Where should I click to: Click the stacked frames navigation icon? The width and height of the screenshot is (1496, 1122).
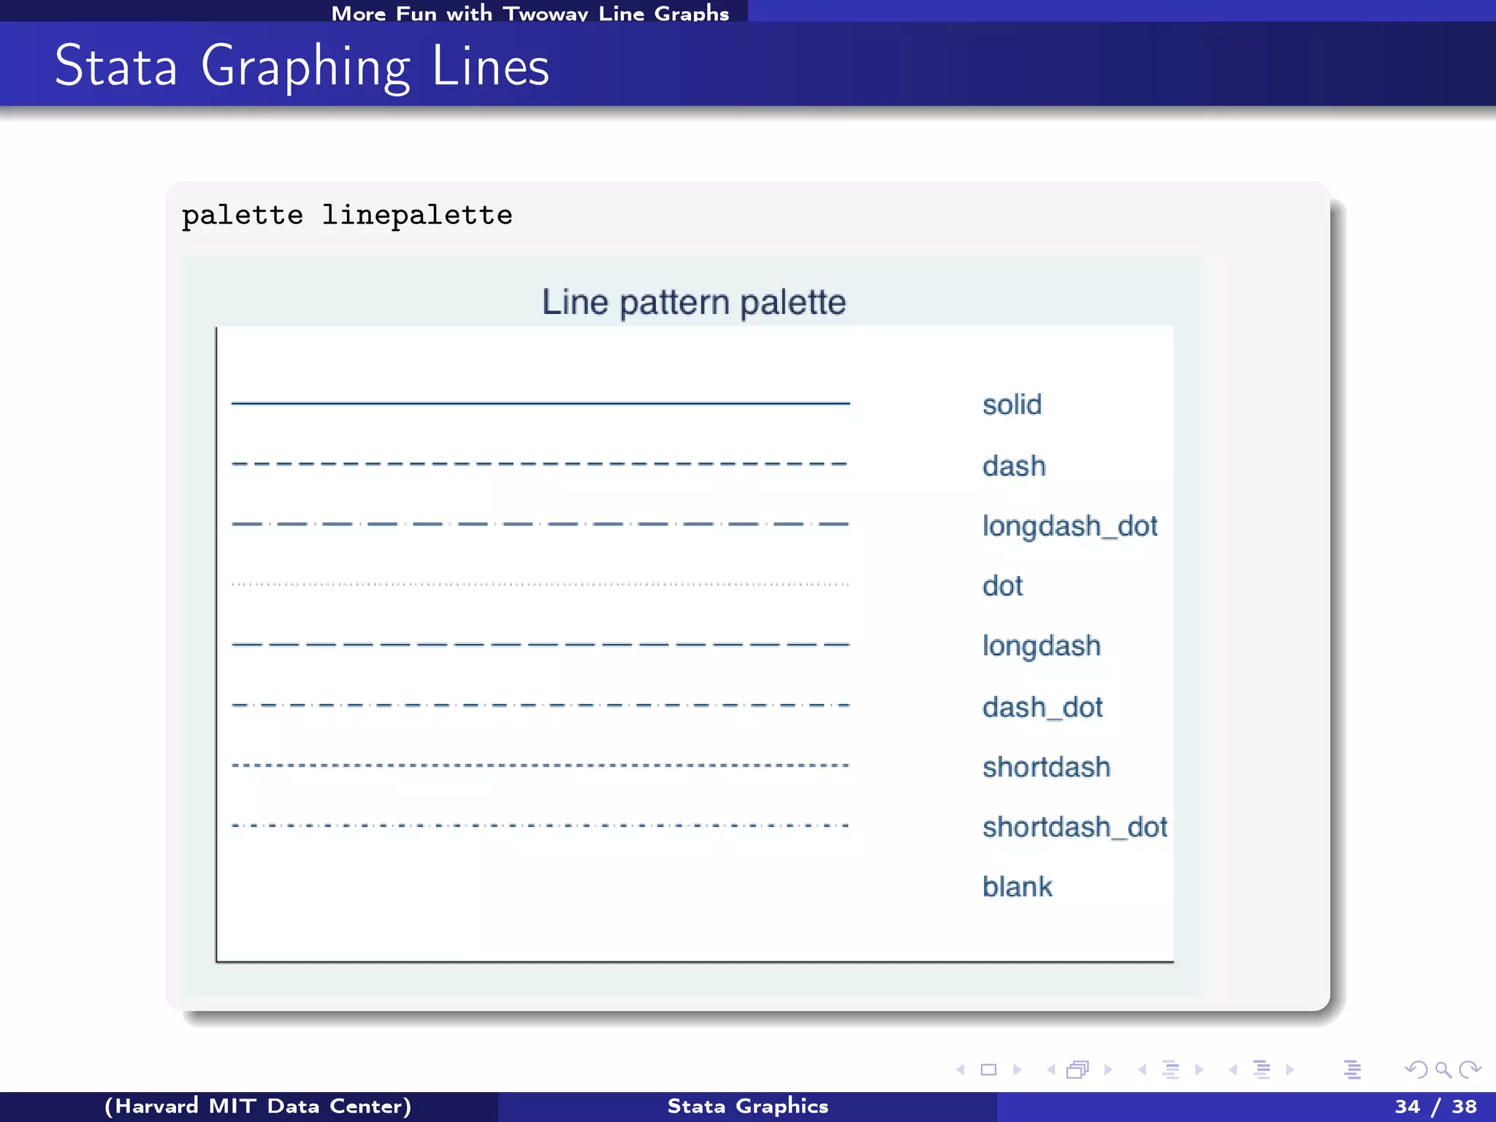[x=1078, y=1070]
